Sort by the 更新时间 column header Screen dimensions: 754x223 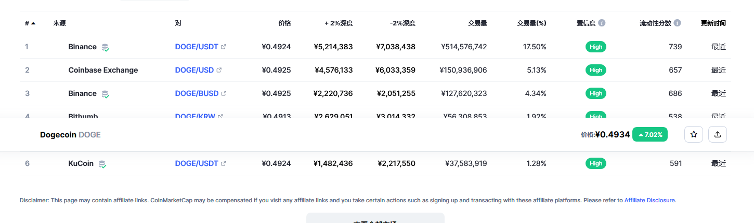click(713, 23)
